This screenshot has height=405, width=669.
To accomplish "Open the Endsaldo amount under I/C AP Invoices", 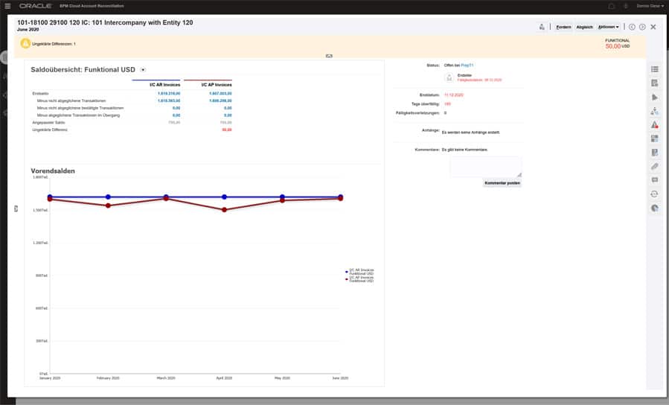I will pos(220,94).
